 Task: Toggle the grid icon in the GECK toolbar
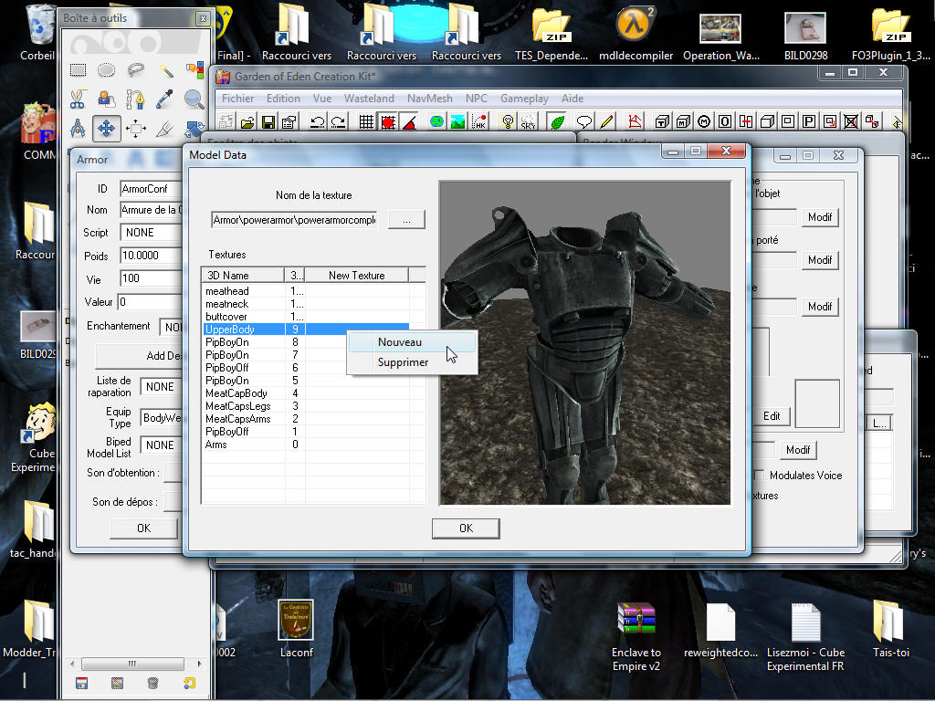pos(366,122)
